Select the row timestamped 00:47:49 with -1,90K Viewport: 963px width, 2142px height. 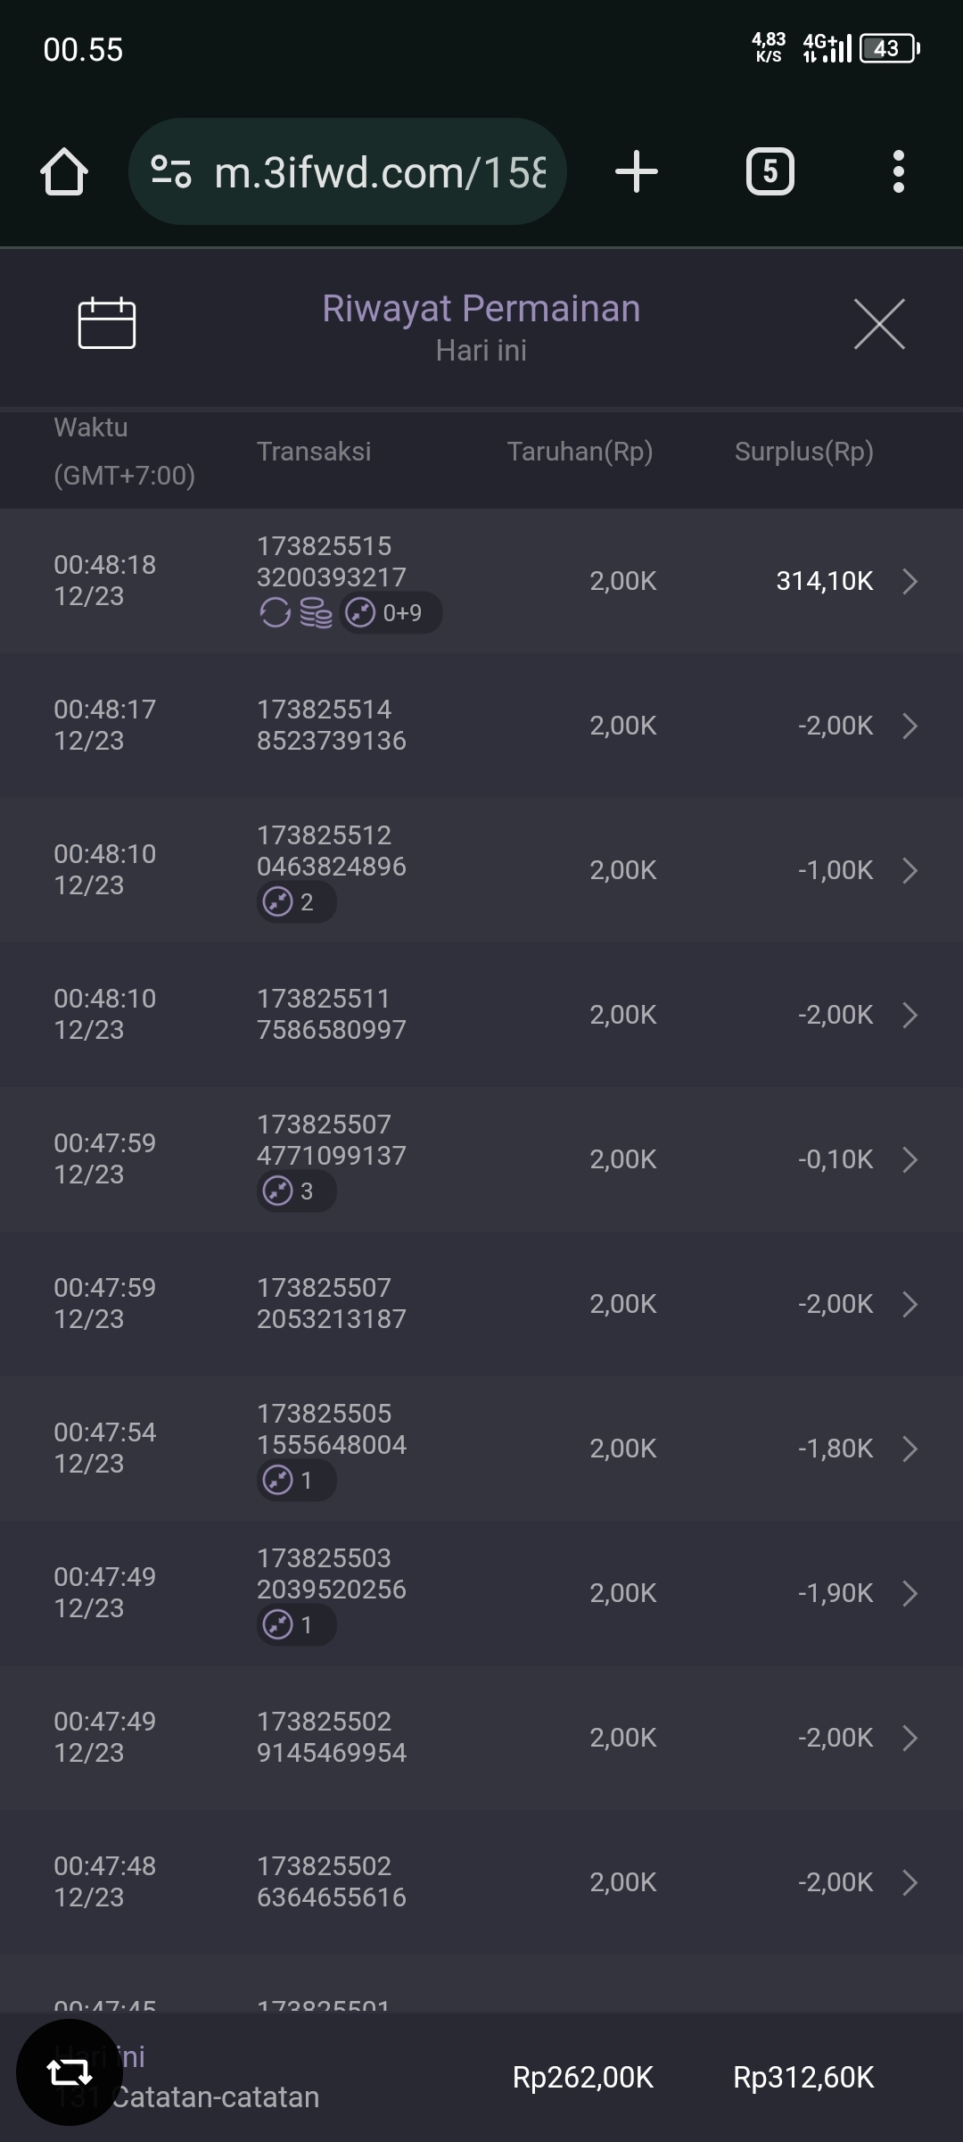tap(481, 1593)
